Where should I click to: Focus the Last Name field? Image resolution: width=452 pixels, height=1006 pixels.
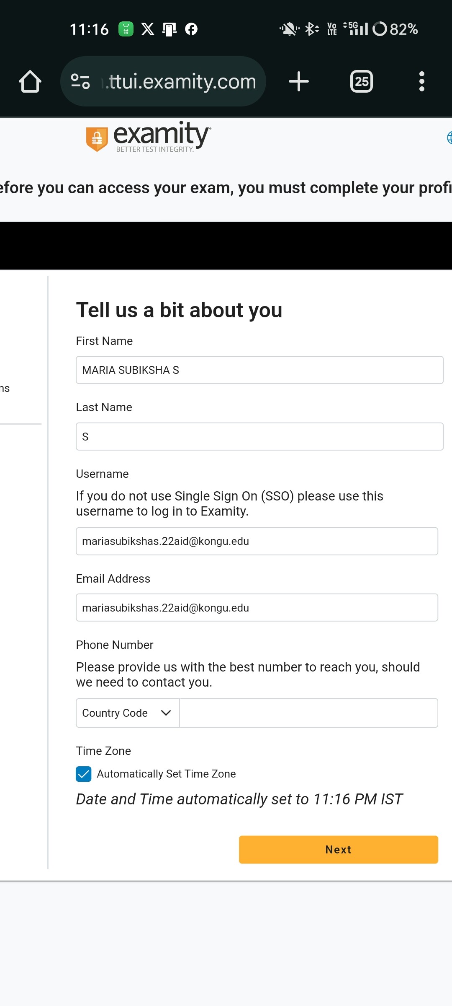(x=259, y=437)
